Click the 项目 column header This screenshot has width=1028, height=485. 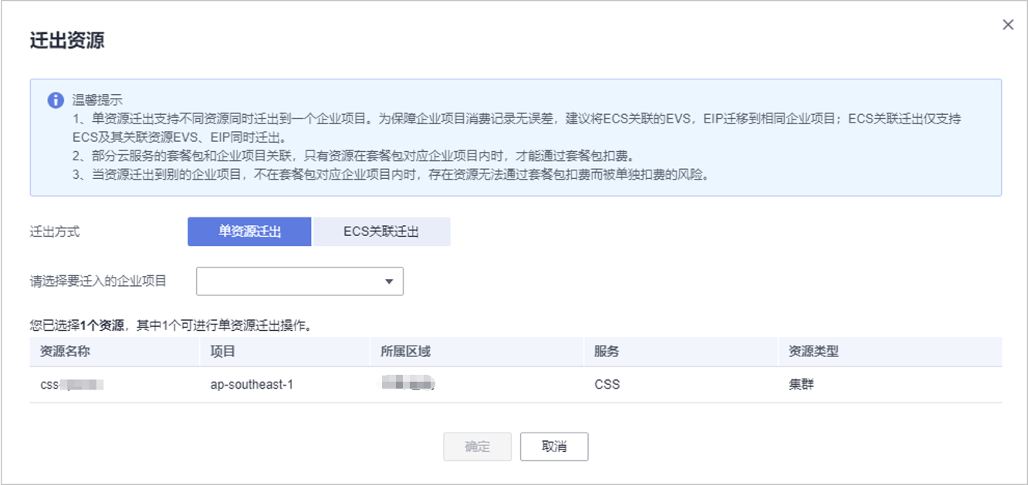pos(223,352)
